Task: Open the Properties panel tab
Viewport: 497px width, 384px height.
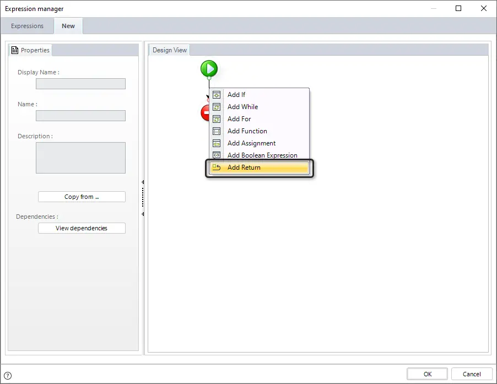Action: (x=30, y=50)
